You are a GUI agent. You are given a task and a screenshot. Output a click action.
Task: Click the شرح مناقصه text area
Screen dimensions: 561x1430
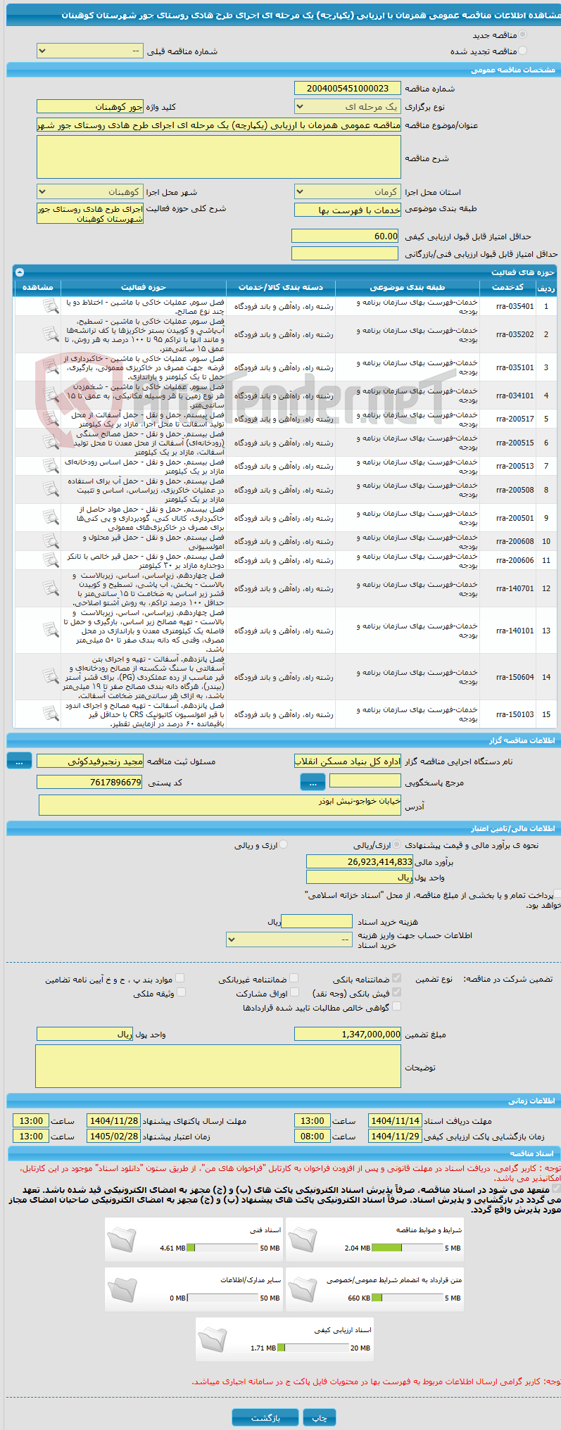[219, 157]
